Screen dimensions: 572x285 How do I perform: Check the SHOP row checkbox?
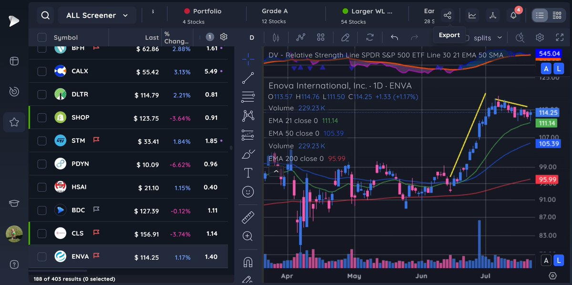42,118
